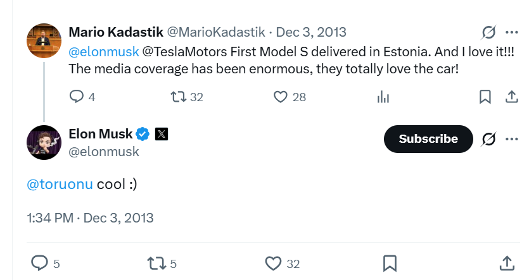Subscribe to Elon Musk
This screenshot has width=529, height=280.
[428, 139]
